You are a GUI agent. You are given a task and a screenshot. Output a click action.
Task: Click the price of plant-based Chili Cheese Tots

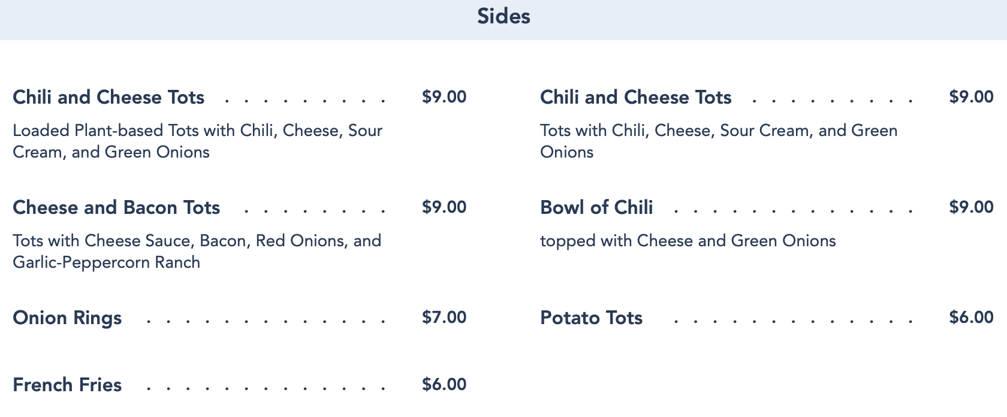click(x=444, y=97)
